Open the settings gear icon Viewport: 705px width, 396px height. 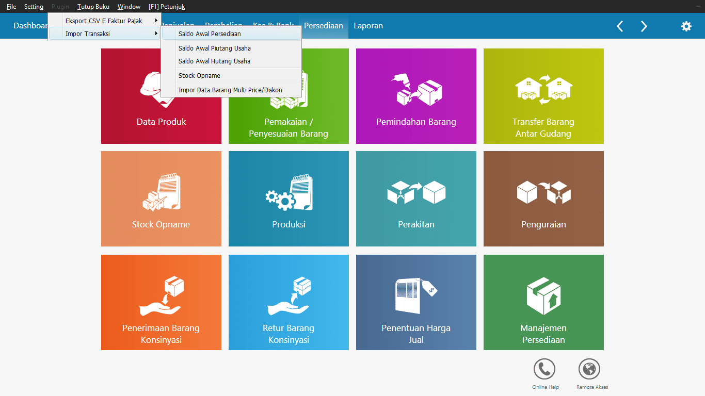pos(686,26)
